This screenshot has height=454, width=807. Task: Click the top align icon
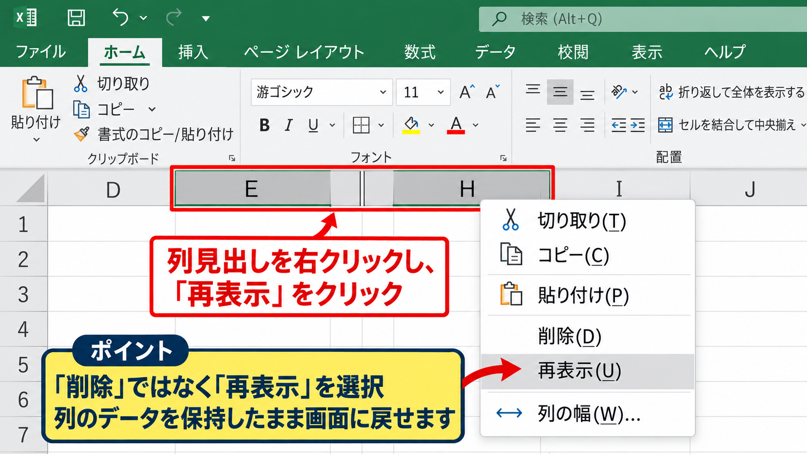pos(533,90)
